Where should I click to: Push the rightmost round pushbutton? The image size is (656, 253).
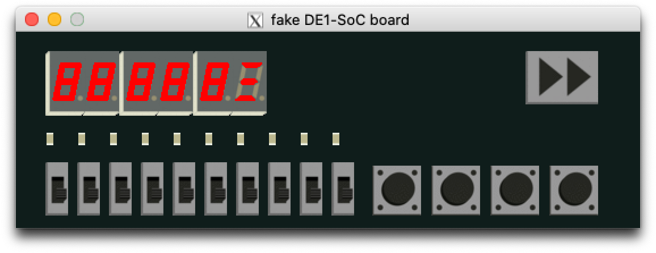(x=574, y=190)
